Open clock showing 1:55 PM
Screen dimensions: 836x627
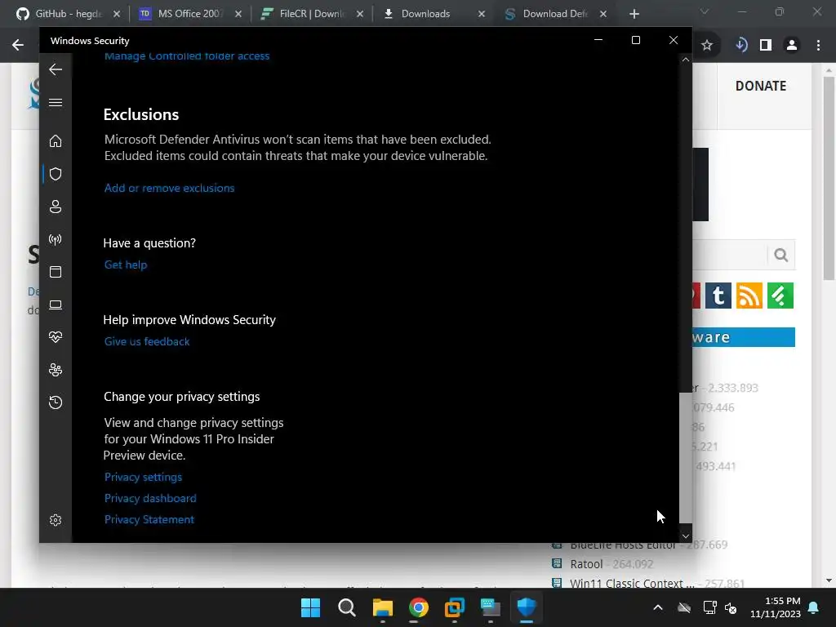click(x=776, y=607)
